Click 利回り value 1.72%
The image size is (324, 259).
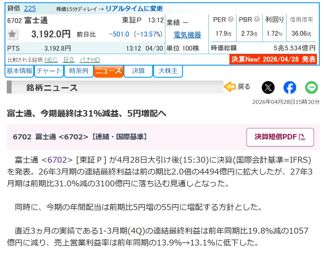pos(274,34)
